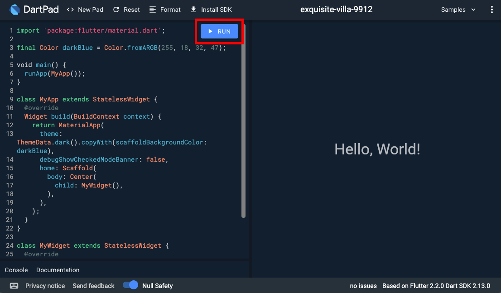Viewport: 501px width, 293px height.
Task: Click 'body: Center(' on line 16
Action: (72, 177)
